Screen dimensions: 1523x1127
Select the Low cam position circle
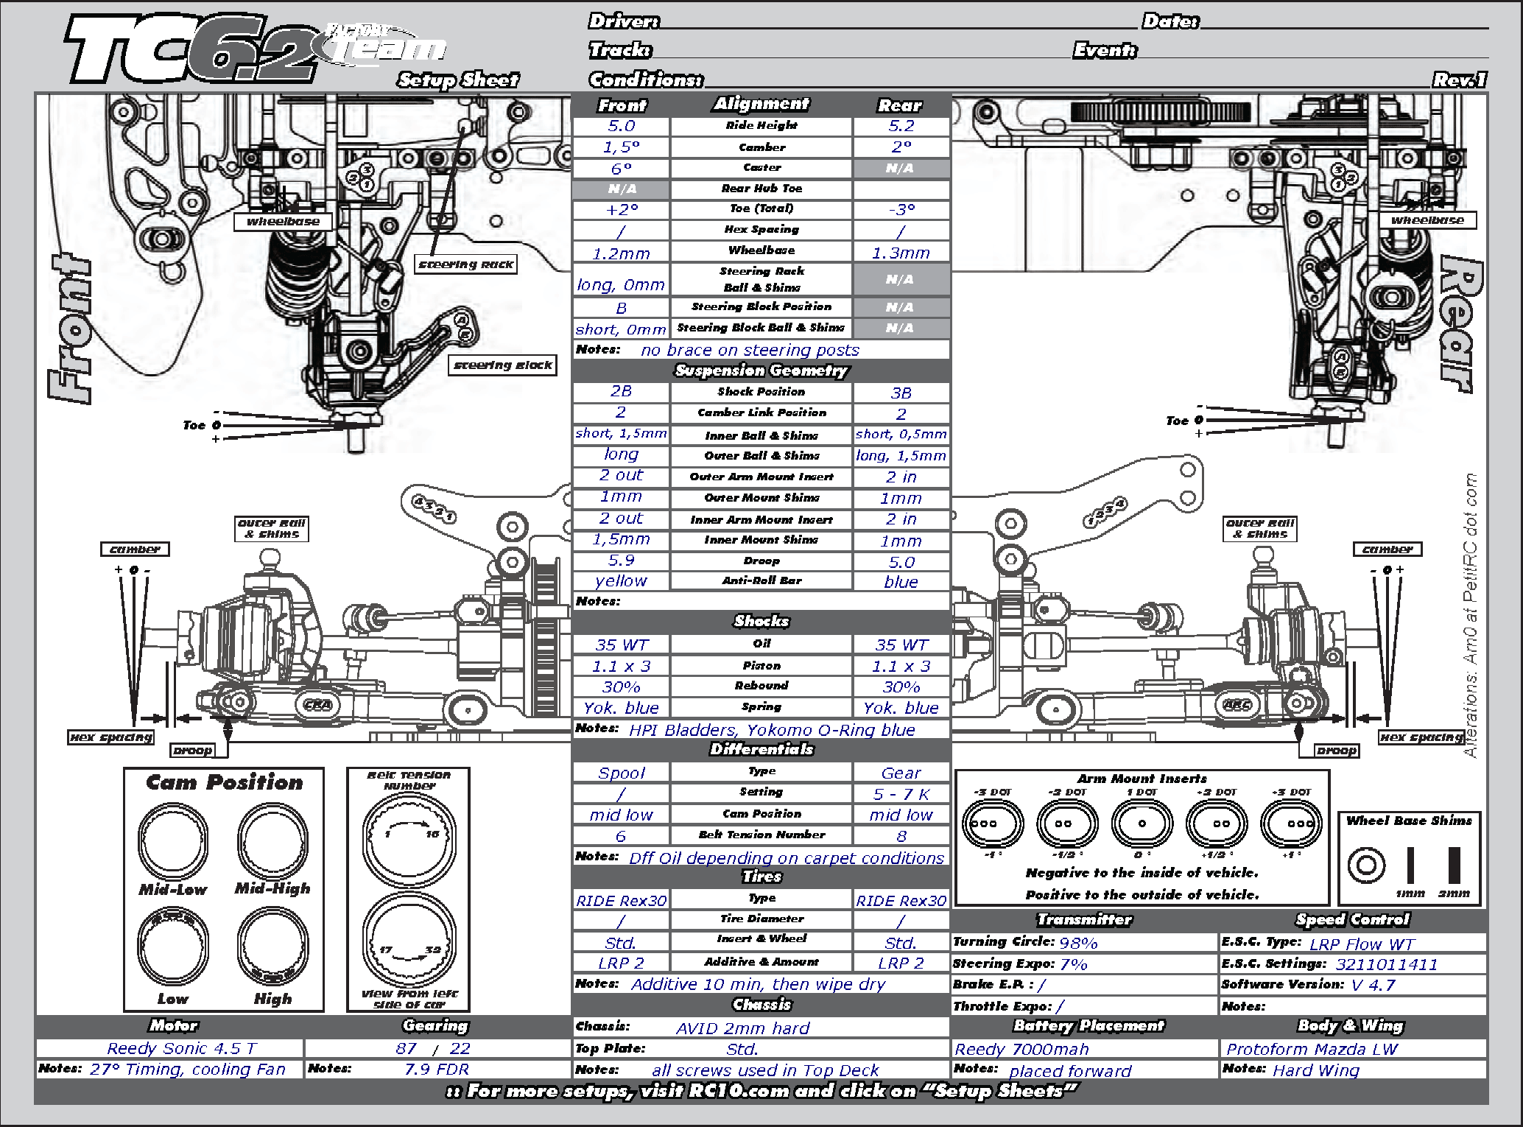[x=174, y=946]
